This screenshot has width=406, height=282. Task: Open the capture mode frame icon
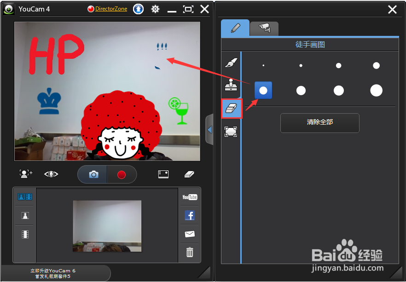163,174
